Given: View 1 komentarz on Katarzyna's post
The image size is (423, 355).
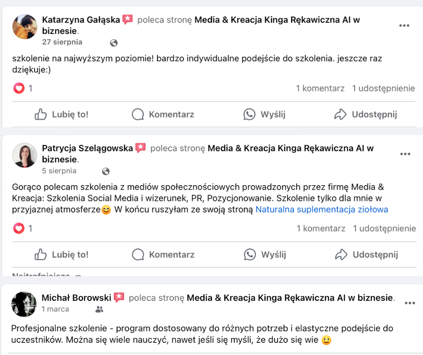Looking at the screenshot, I should (x=320, y=88).
